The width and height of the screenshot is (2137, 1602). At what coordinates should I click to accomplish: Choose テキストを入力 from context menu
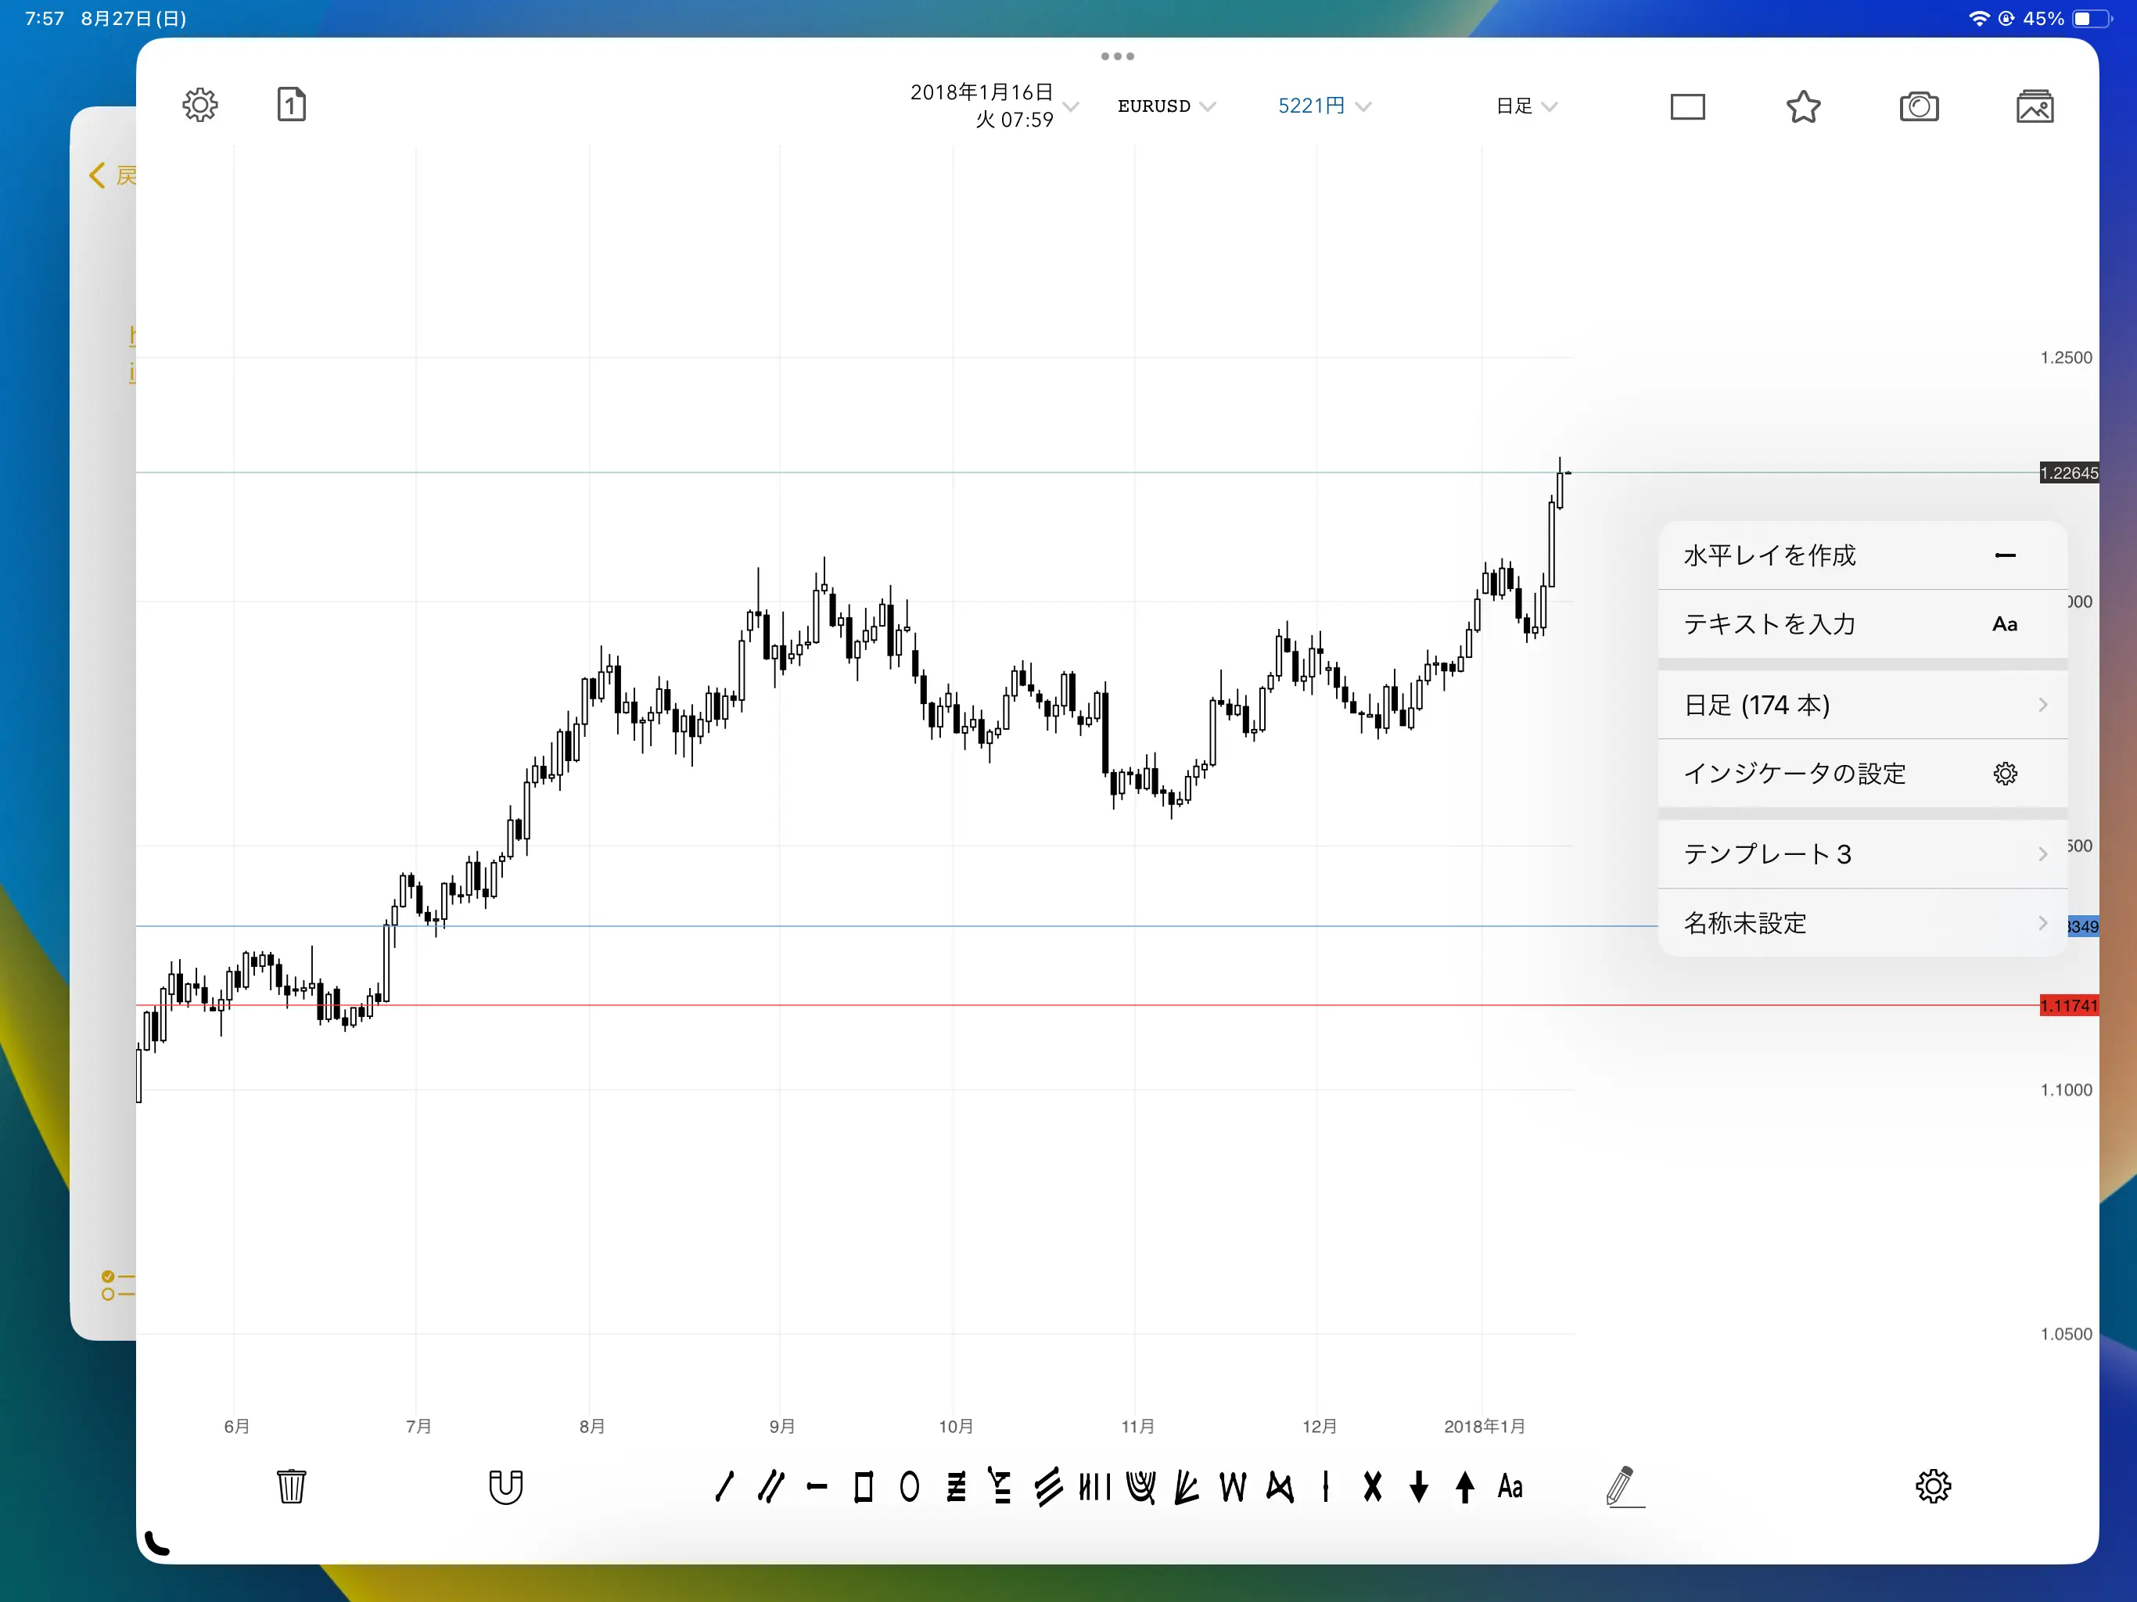click(x=1862, y=624)
